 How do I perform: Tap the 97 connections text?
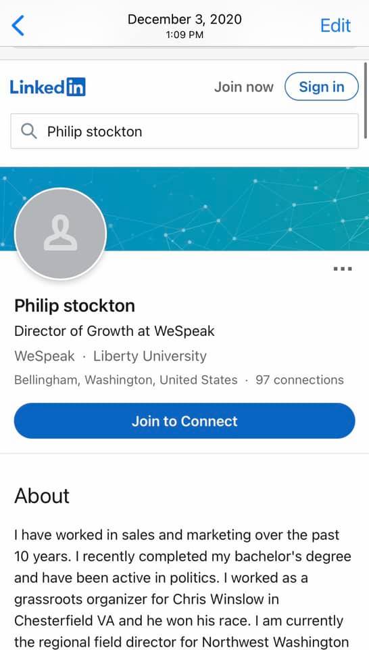tap(299, 380)
